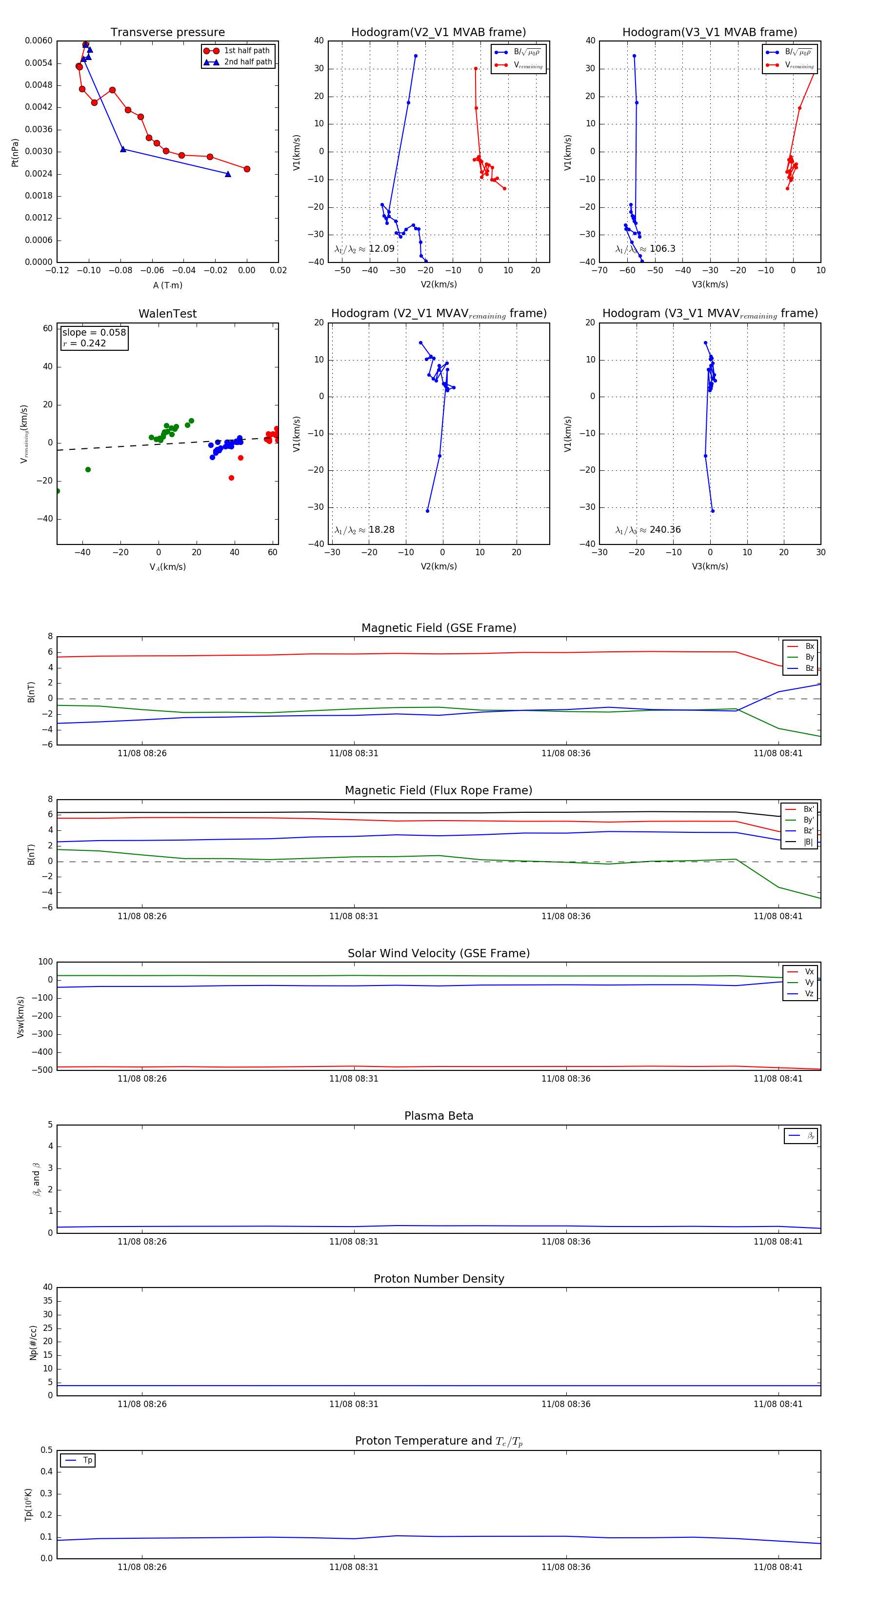Click the 'Pt(nPa)' y-axis label
Viewport: 878px width, 1610px height.
pyautogui.click(x=15, y=153)
